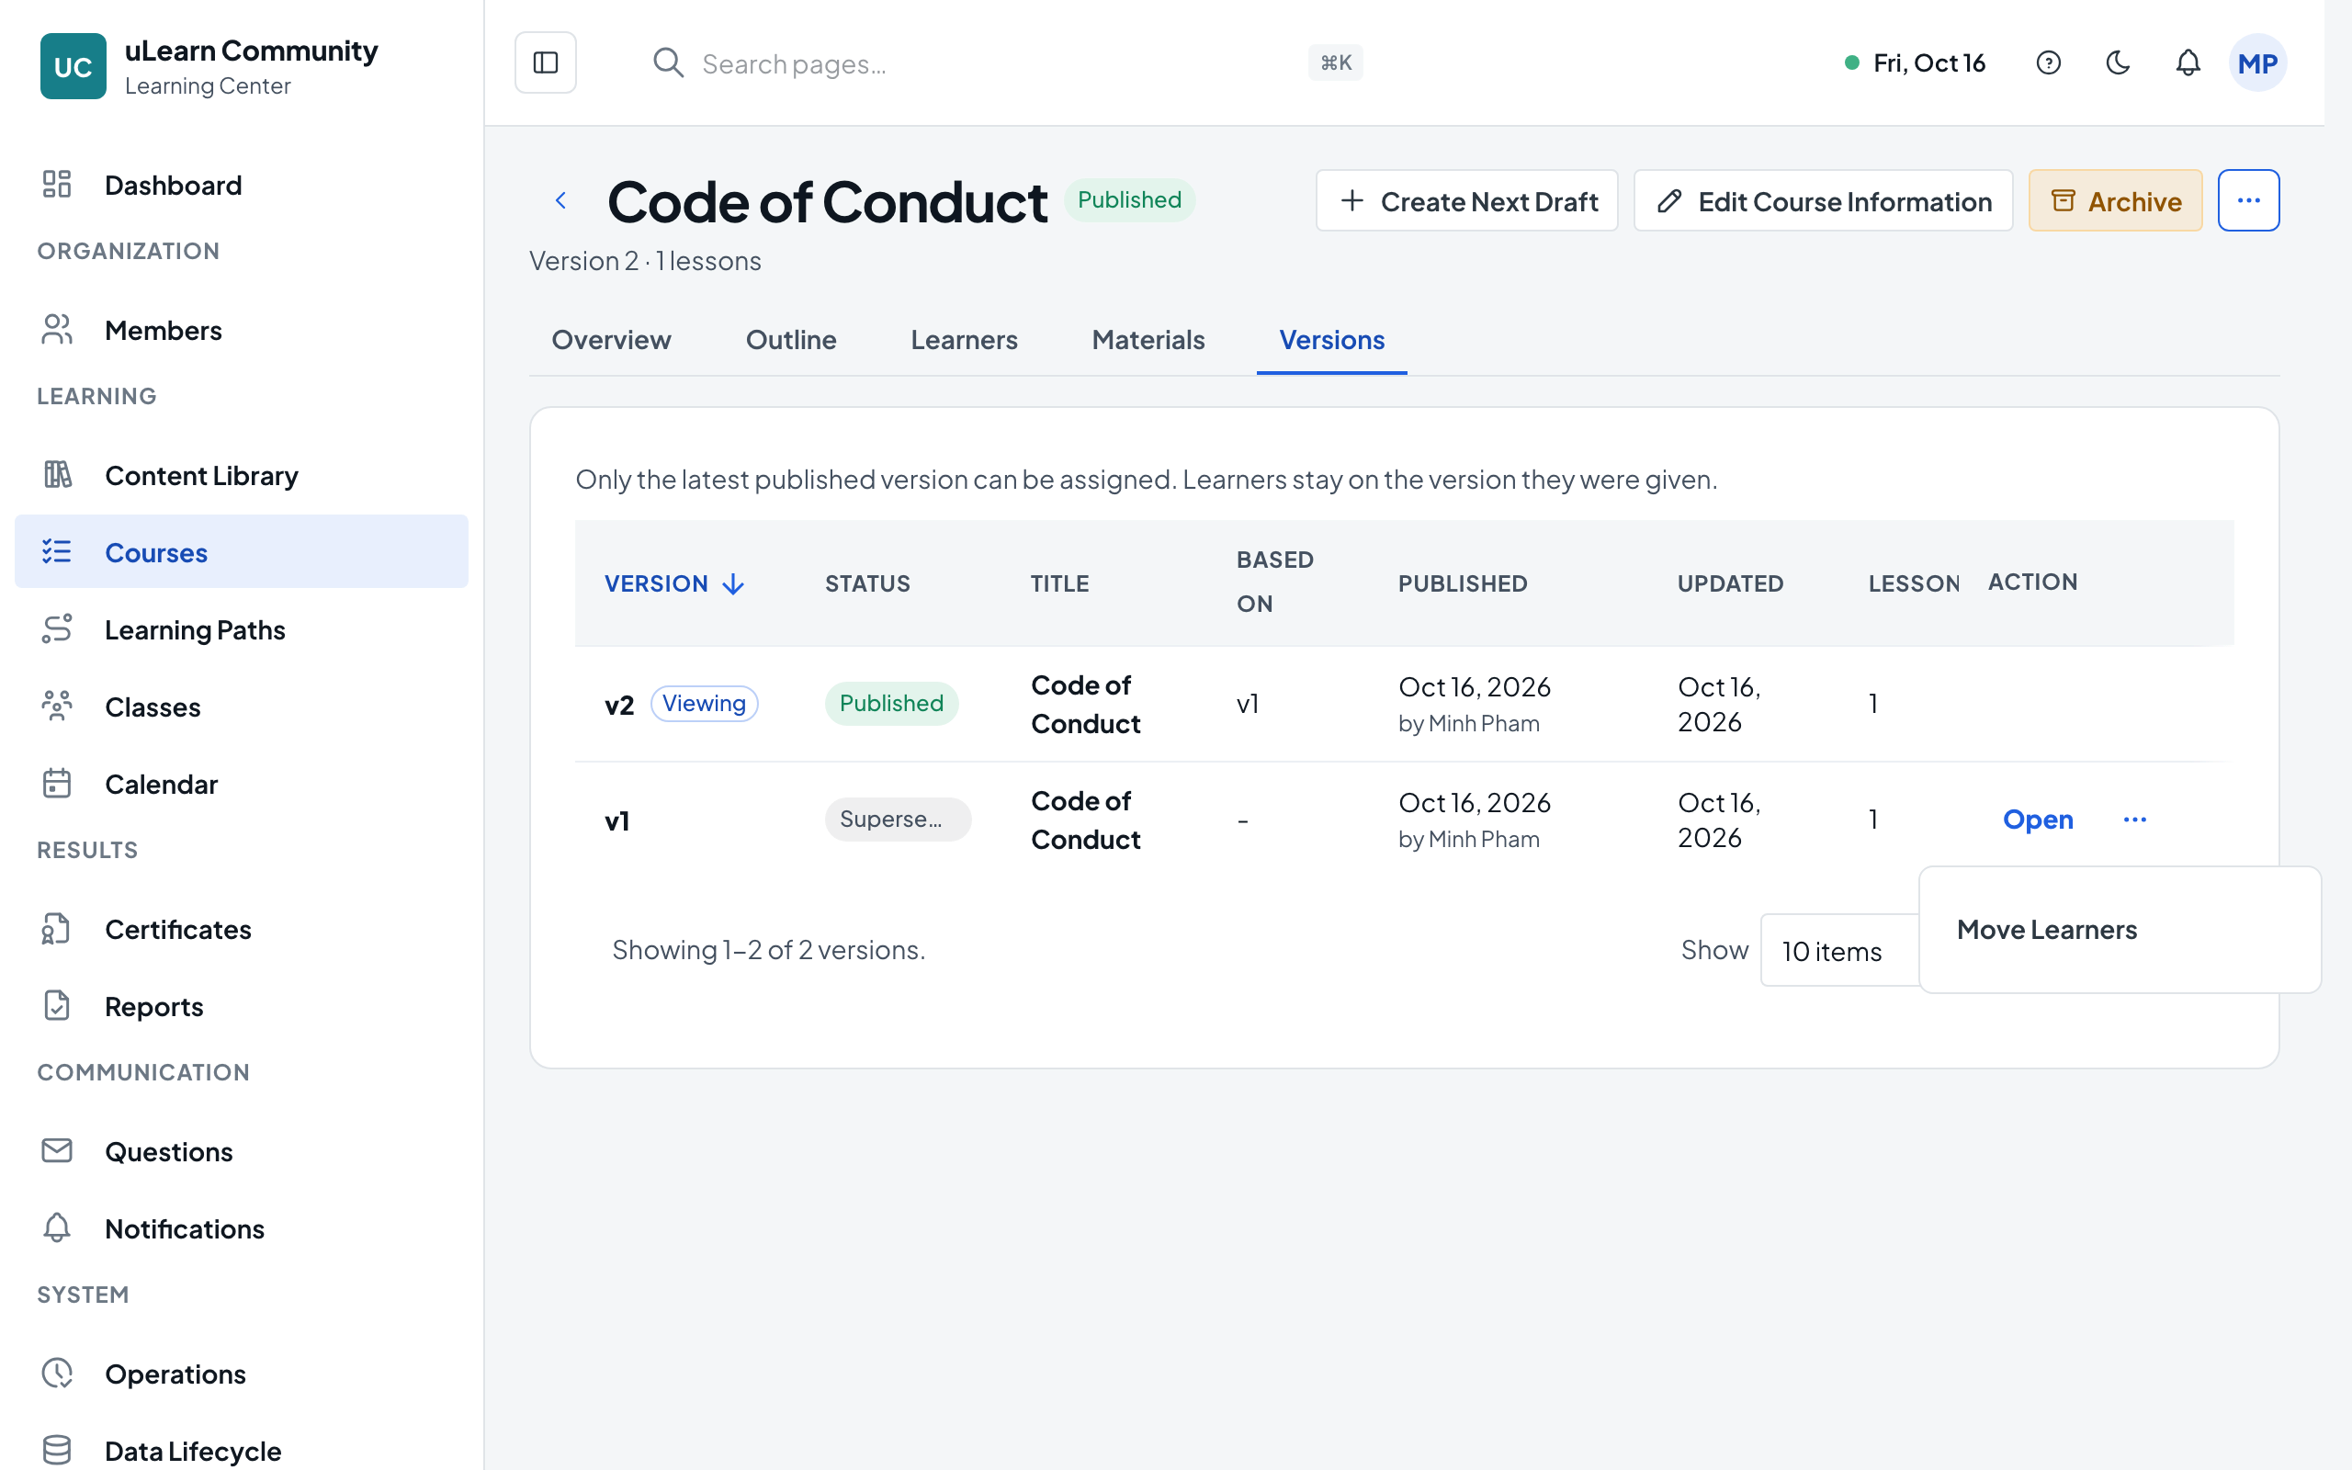Go to Members in the sidebar
The width and height of the screenshot is (2352, 1470).
click(x=241, y=331)
